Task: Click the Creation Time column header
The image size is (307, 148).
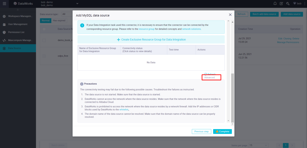Action: pyautogui.click(x=246, y=29)
